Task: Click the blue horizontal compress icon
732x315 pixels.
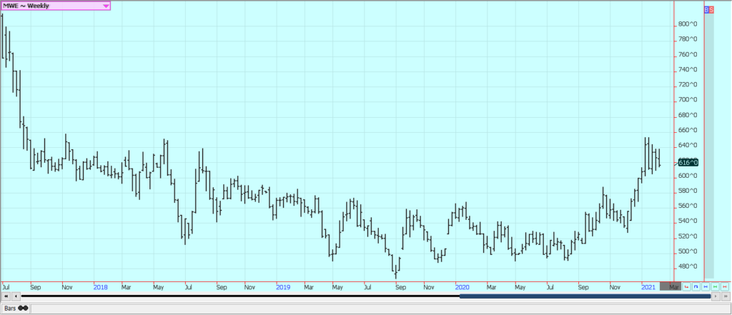Action: click(x=706, y=286)
